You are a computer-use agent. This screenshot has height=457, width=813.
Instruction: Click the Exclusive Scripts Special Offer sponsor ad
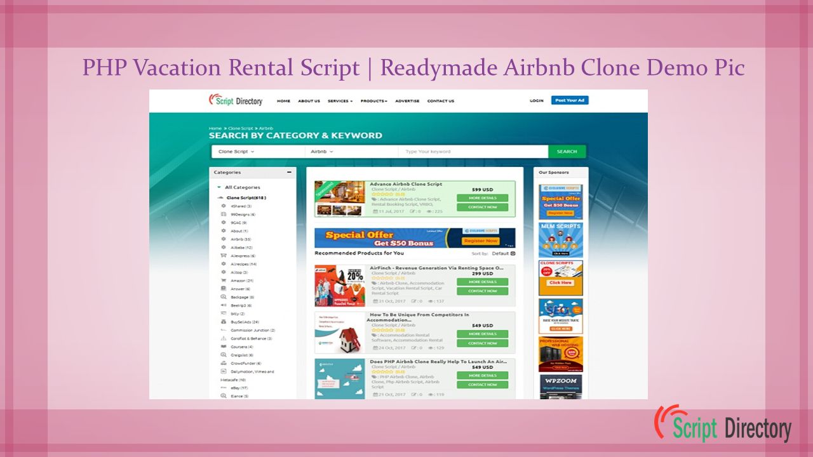(561, 202)
